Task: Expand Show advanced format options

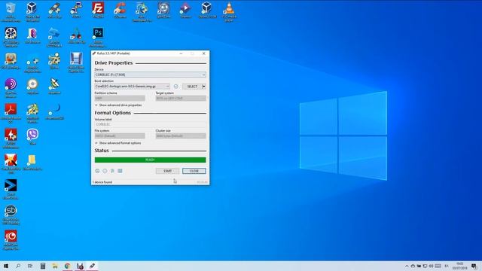Action: [x=118, y=143]
